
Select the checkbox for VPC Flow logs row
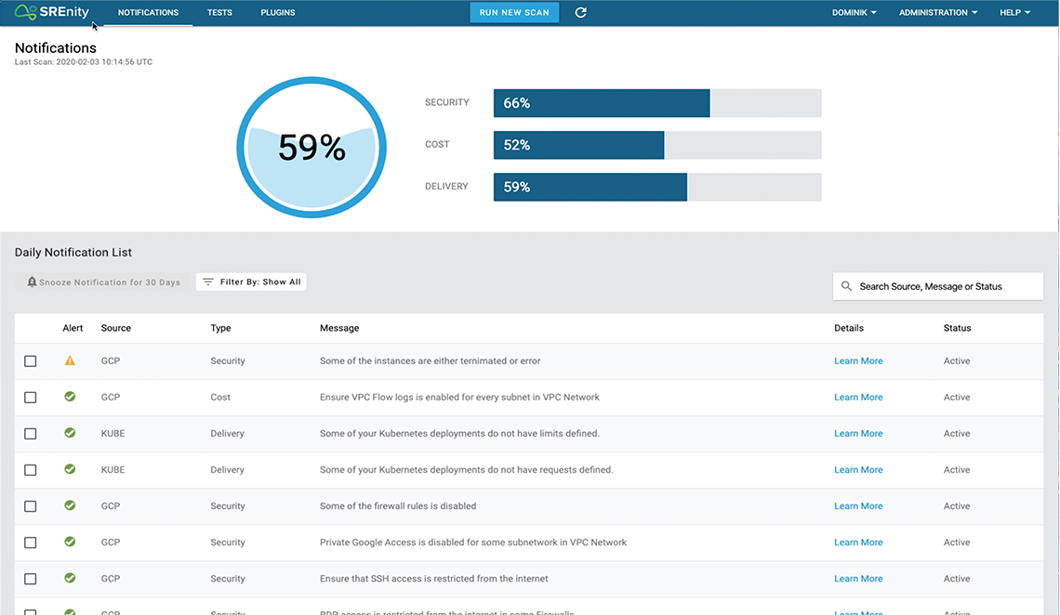(x=31, y=398)
